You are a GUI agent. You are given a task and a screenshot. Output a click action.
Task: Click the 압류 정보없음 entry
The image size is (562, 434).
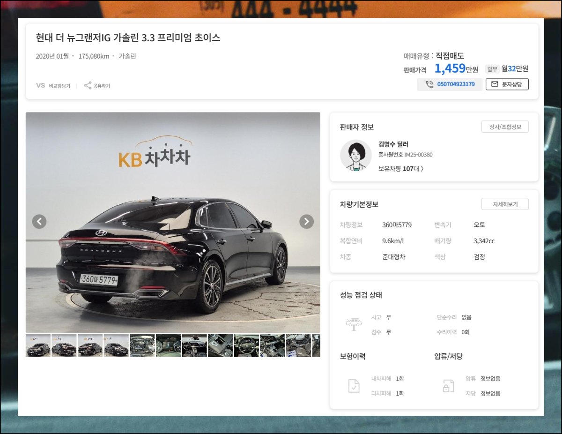483,379
